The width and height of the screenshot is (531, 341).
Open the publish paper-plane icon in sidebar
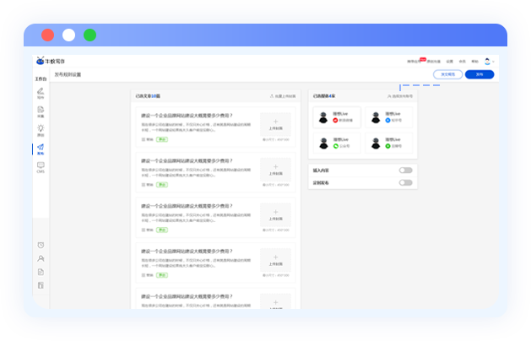point(41,149)
